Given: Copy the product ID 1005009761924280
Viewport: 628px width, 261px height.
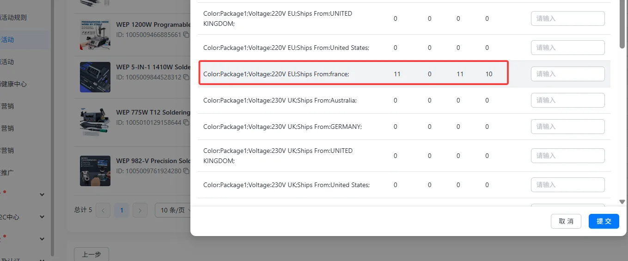Looking at the screenshot, I should [186, 171].
